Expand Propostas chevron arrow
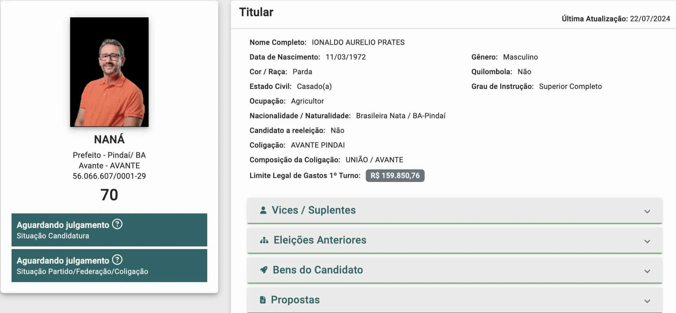 pos(647,301)
